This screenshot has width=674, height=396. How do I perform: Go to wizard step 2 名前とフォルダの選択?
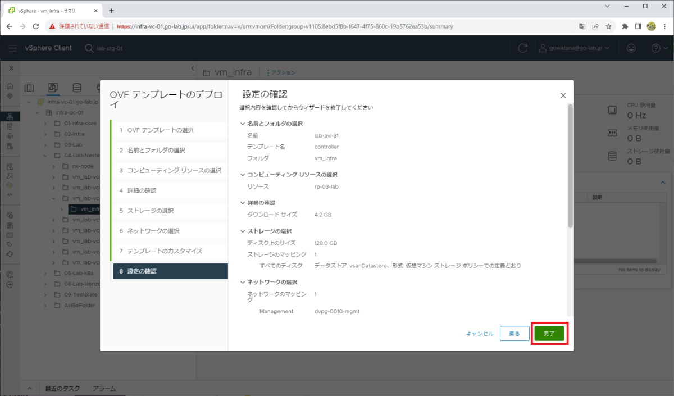coord(170,150)
